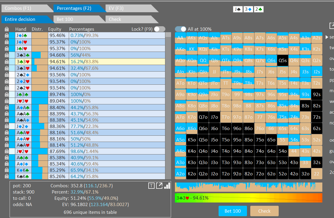334x218 pixels.
Task: Toggle the Lock? (F9) switch
Action: [x=159, y=29]
